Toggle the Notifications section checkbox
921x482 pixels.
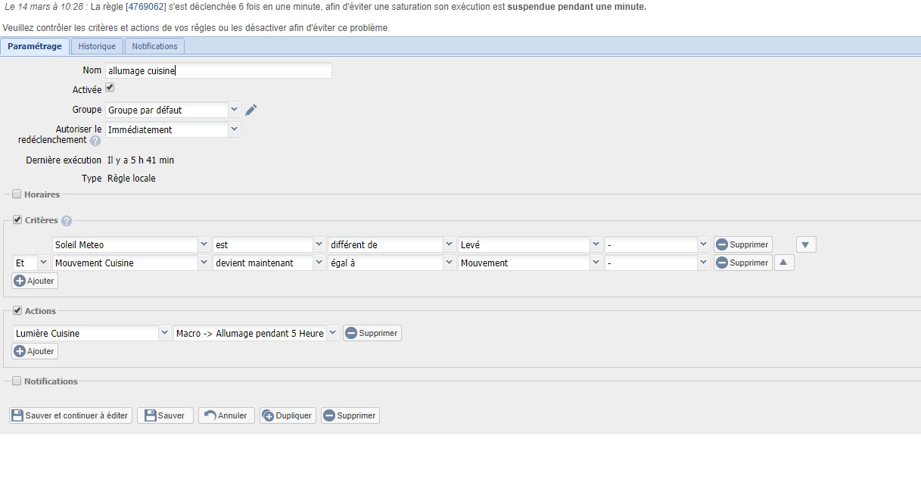pyautogui.click(x=17, y=381)
